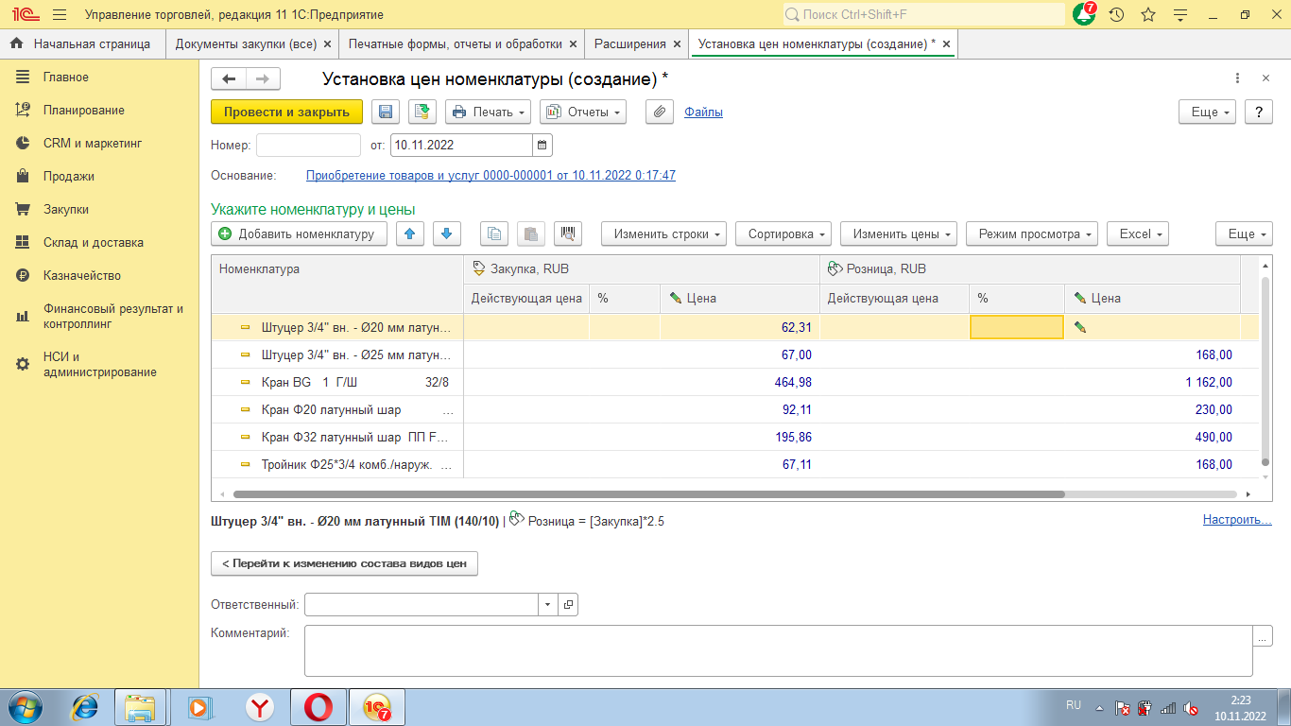The width and height of the screenshot is (1291, 726).
Task: Click the horizontal scrollbar of the price table
Action: (x=648, y=493)
